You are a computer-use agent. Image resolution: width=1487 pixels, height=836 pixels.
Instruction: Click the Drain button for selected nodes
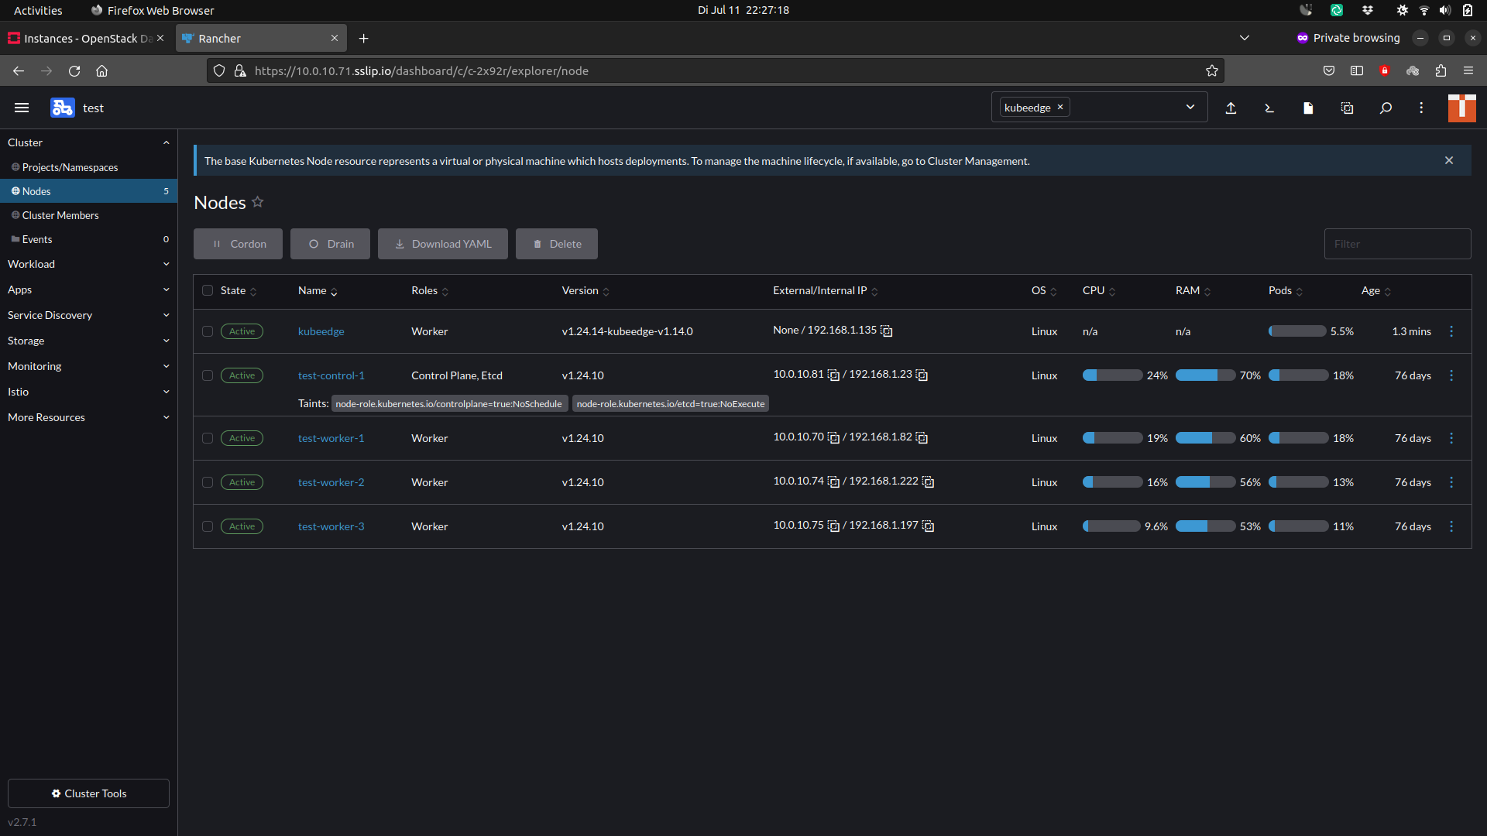click(x=331, y=243)
